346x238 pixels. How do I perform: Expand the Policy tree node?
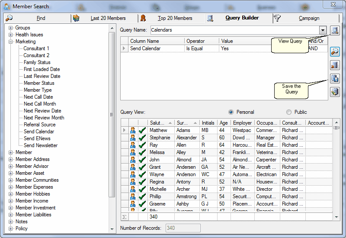tap(10, 229)
